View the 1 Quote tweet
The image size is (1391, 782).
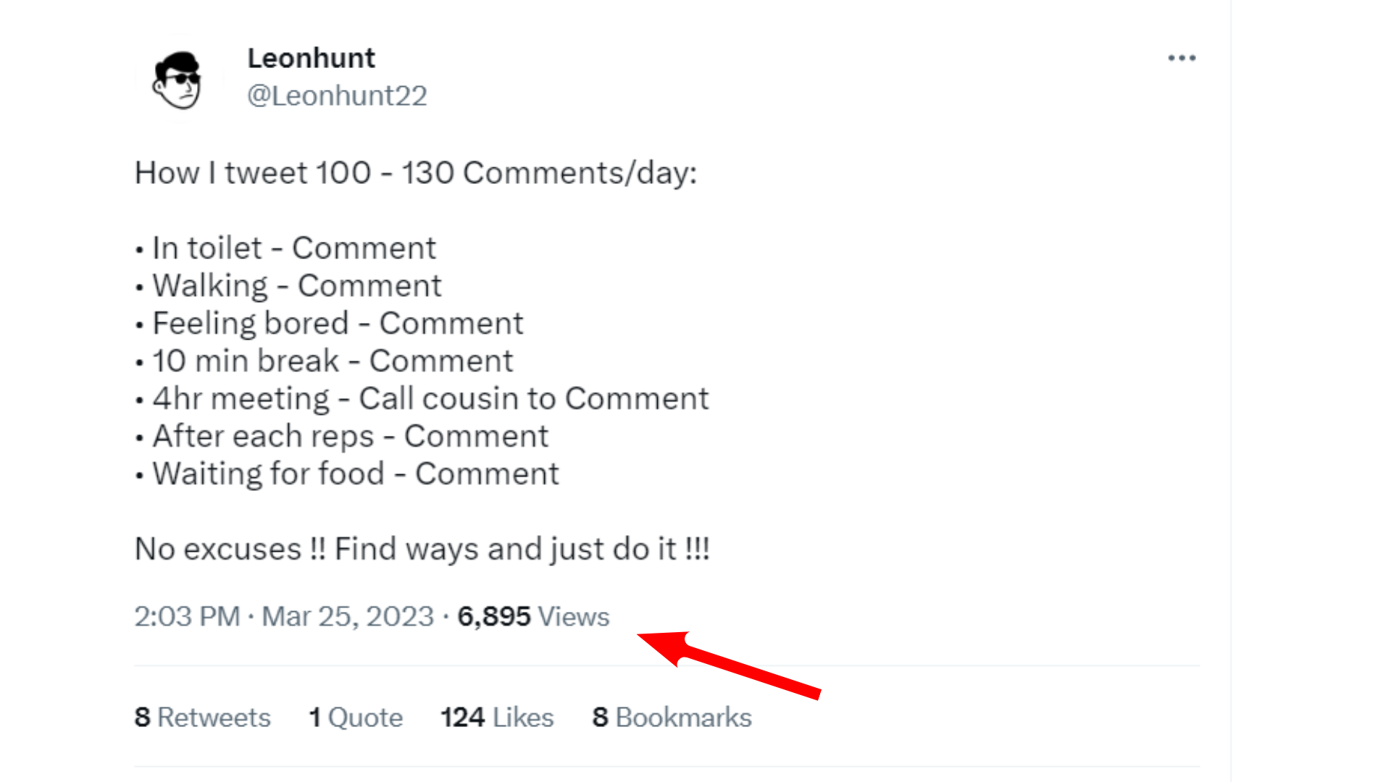[x=355, y=717]
